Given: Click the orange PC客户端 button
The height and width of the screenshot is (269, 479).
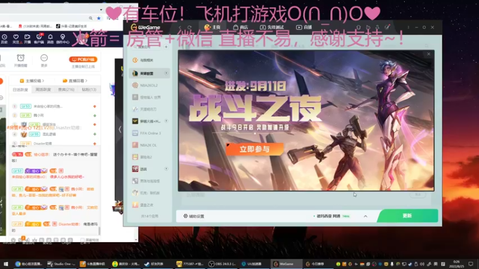Looking at the screenshot, I should point(83,59).
